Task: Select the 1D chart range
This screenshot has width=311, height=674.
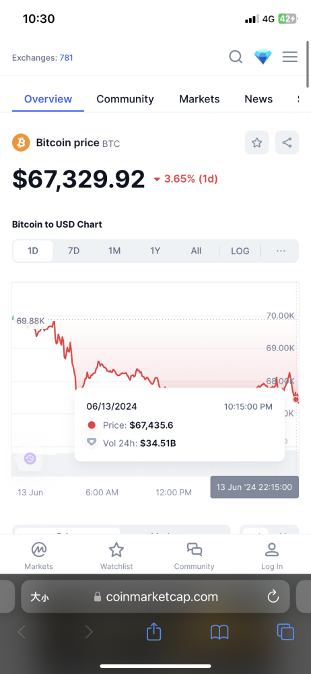Action: coord(33,251)
